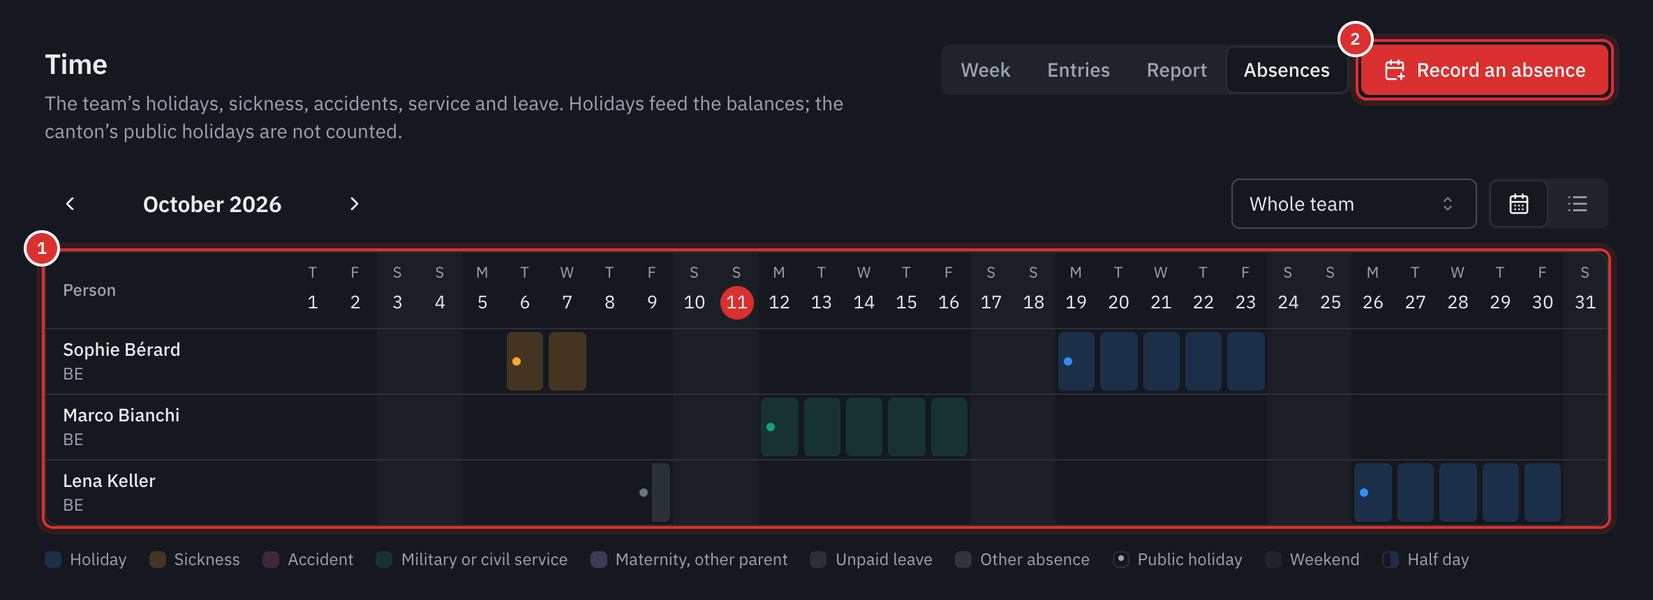
Task: Click the Holiday legend swatch
Action: [x=53, y=560]
